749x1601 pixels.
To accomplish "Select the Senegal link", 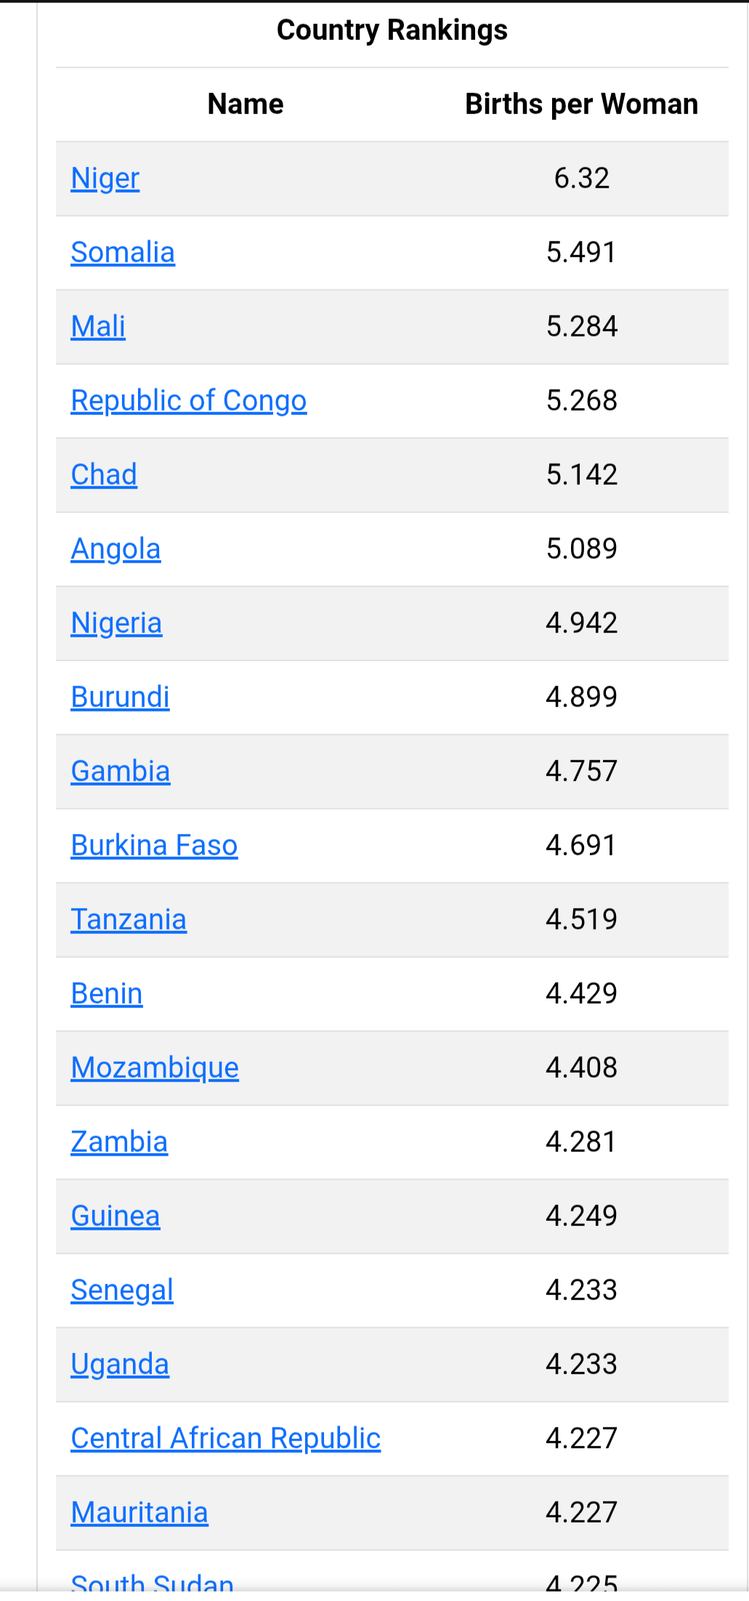I will pyautogui.click(x=122, y=1291).
